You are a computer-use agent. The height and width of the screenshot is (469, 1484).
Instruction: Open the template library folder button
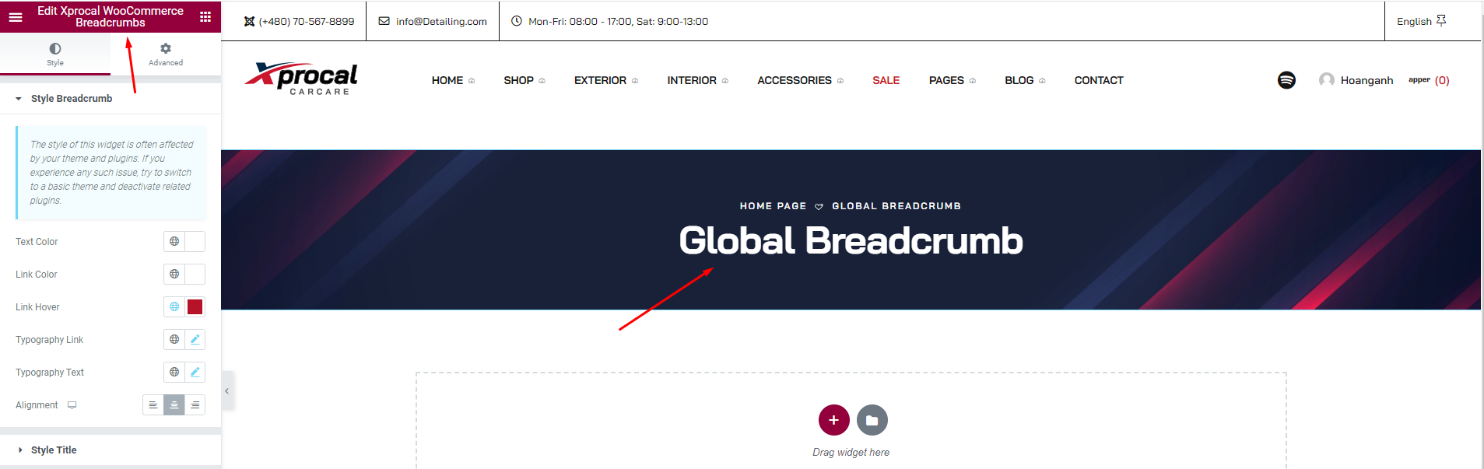point(872,420)
